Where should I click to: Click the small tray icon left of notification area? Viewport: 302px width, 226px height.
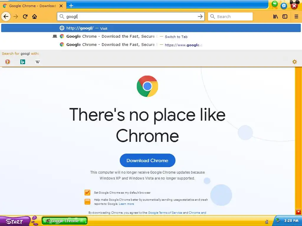tap(267, 222)
